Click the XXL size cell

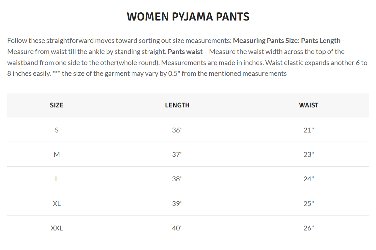coord(57,228)
